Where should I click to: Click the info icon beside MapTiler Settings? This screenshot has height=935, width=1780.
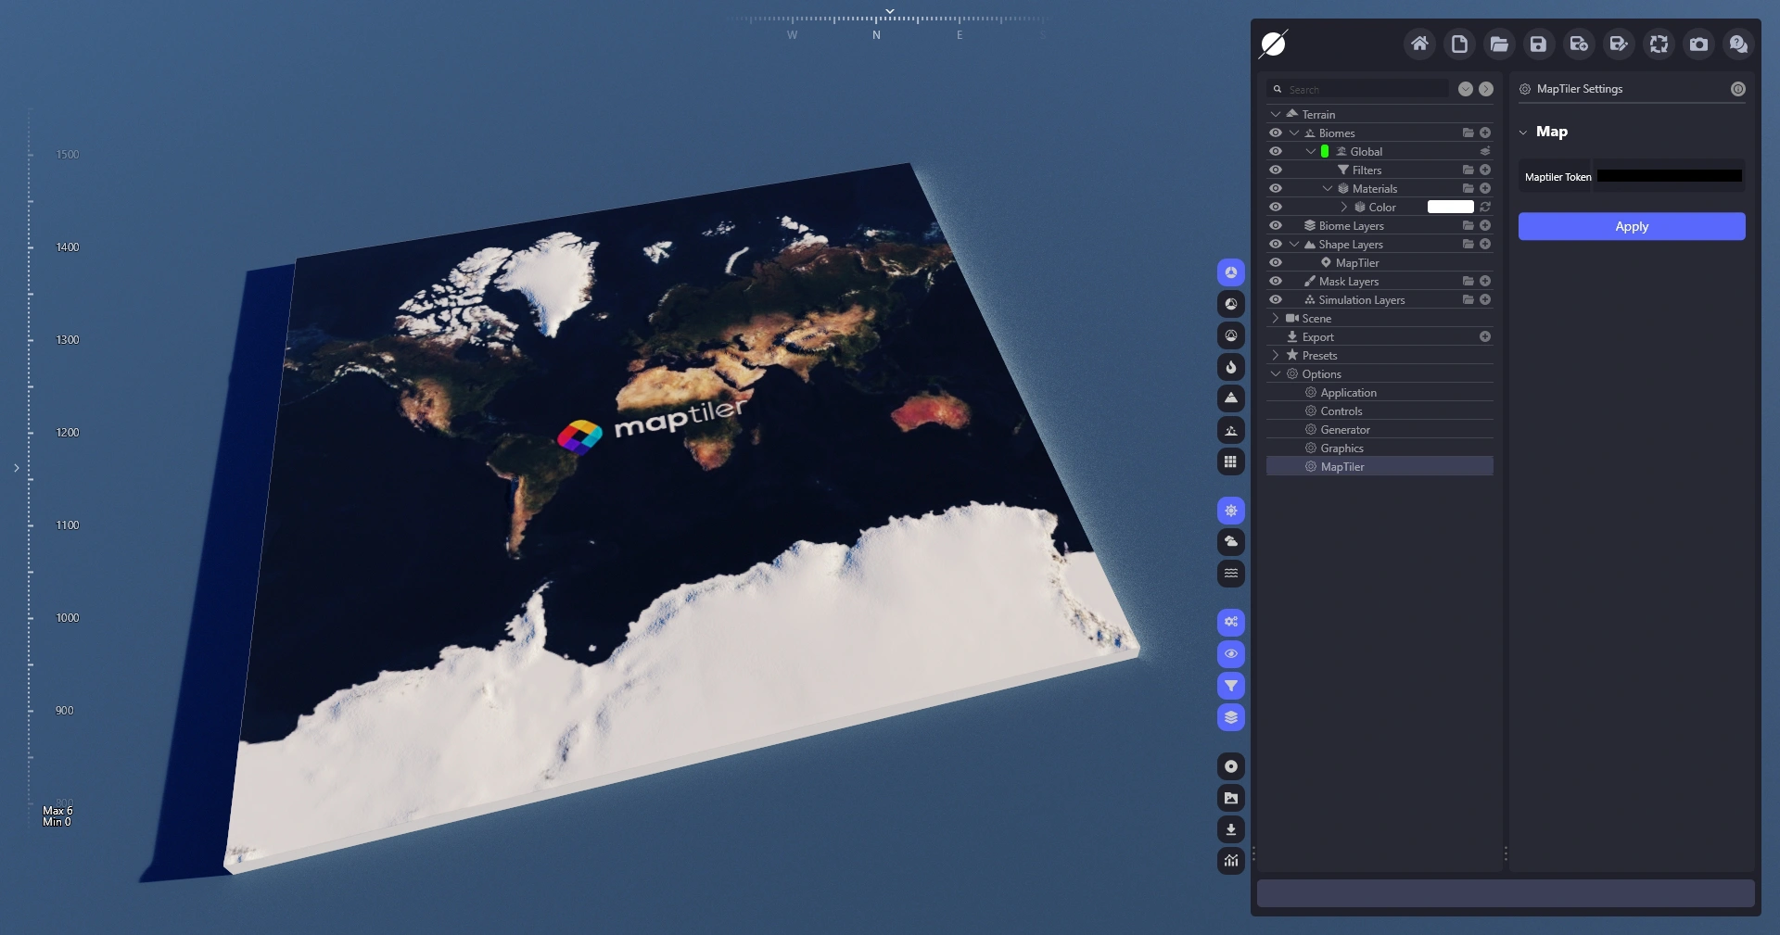1738,89
